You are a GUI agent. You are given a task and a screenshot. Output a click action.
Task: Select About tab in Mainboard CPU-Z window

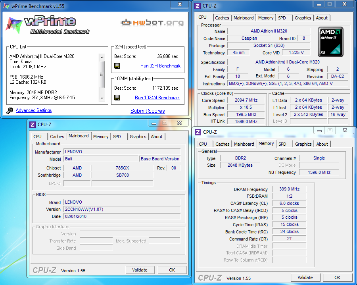pyautogui.click(x=157, y=137)
